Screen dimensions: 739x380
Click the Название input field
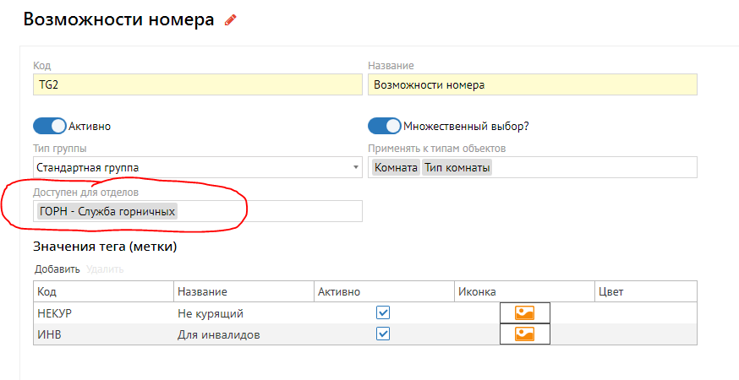pyautogui.click(x=533, y=84)
